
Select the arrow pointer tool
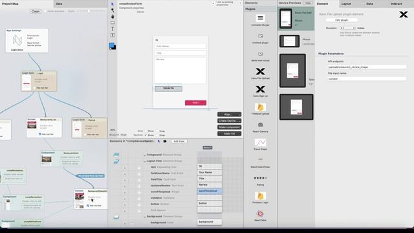click(113, 5)
